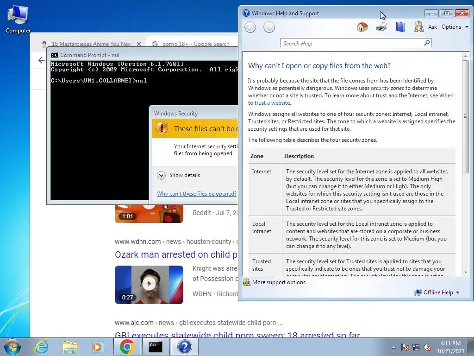Click the Help window vertical scrollbar thumb
This screenshot has width=474, height=356.
466,116
